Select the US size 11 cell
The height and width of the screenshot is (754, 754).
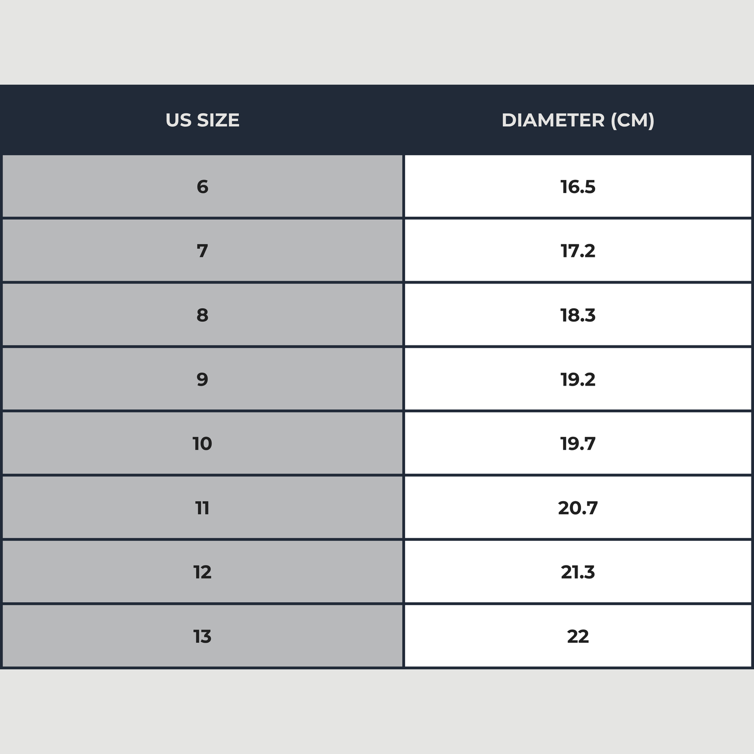pyautogui.click(x=202, y=508)
